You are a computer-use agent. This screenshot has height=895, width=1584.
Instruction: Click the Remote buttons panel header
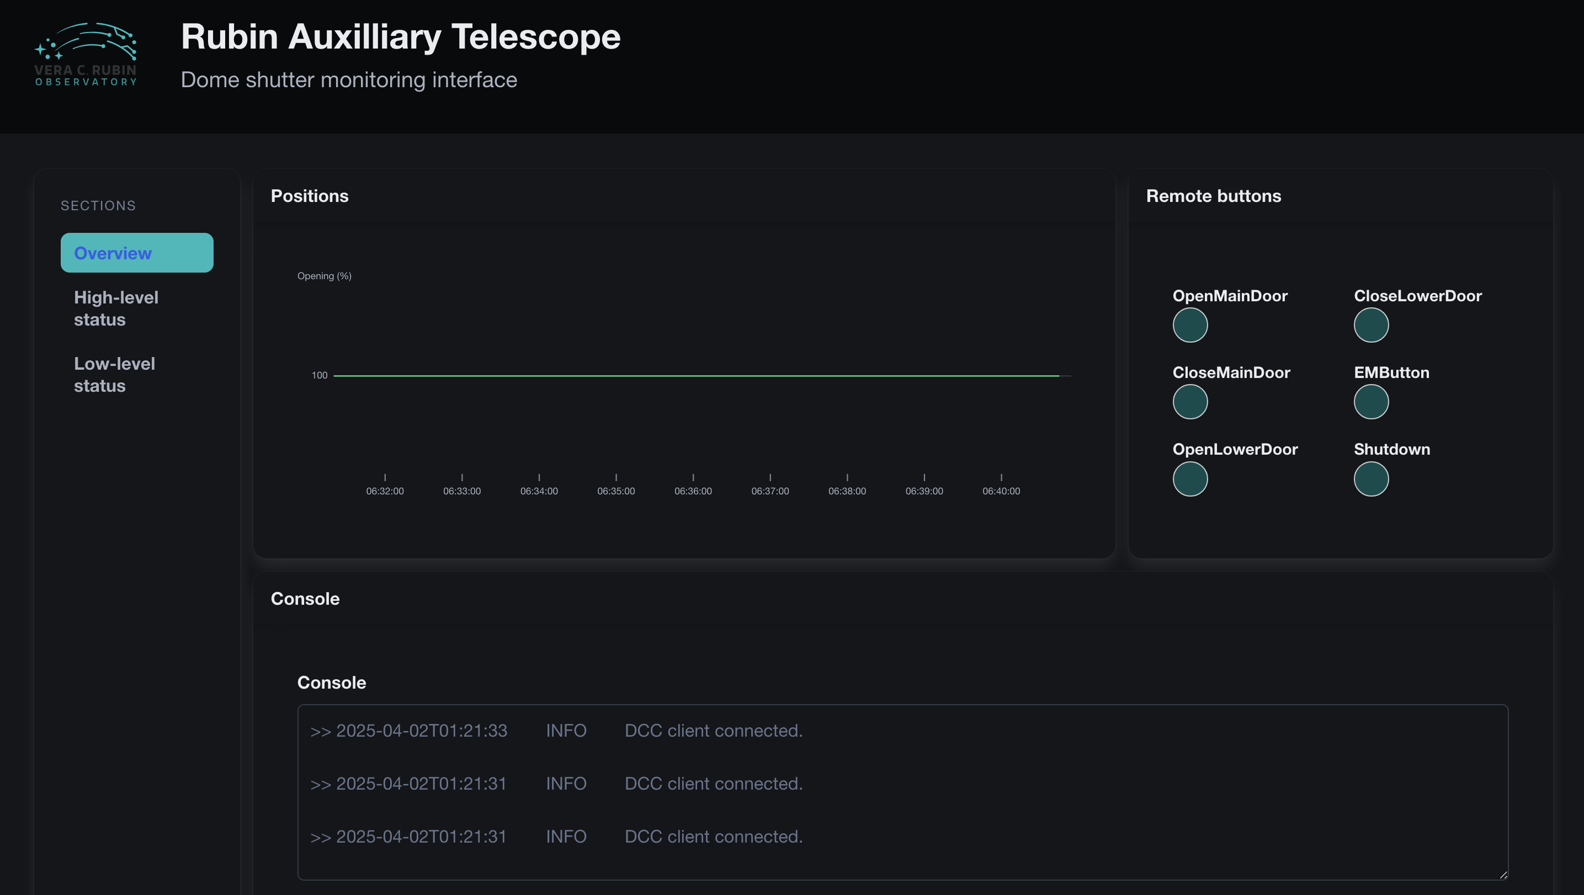(x=1213, y=196)
